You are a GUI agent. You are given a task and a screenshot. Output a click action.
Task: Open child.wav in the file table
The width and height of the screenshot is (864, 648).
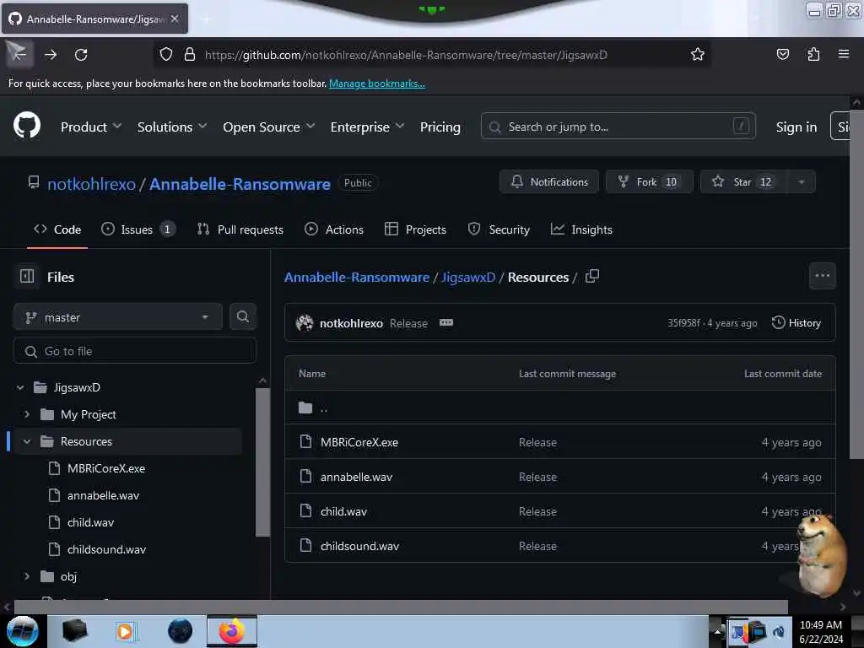(344, 511)
